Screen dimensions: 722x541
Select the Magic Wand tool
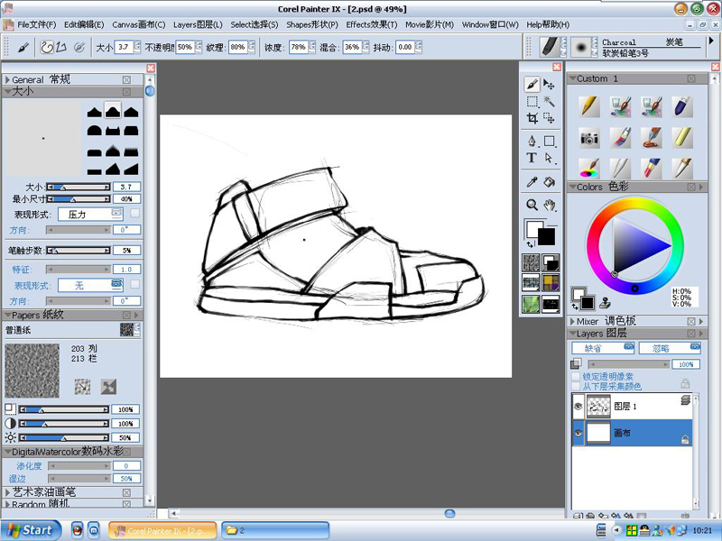(549, 101)
